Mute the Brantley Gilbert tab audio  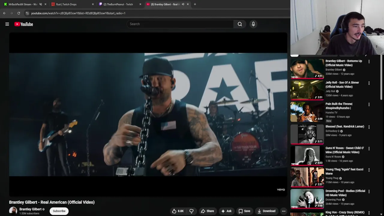[x=183, y=4]
